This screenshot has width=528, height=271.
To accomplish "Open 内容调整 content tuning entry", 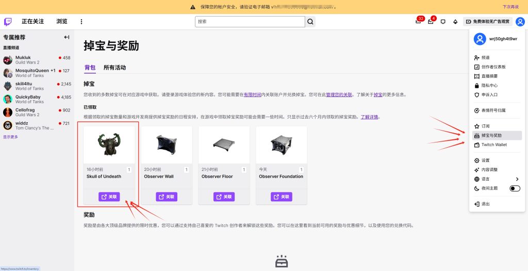I will tap(498, 170).
